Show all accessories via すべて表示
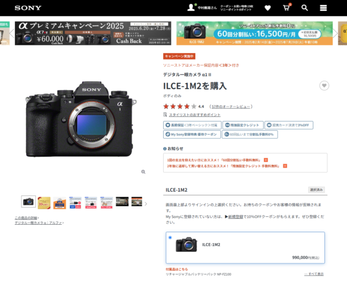Screen dimensions: 347x283 [x=314, y=274]
